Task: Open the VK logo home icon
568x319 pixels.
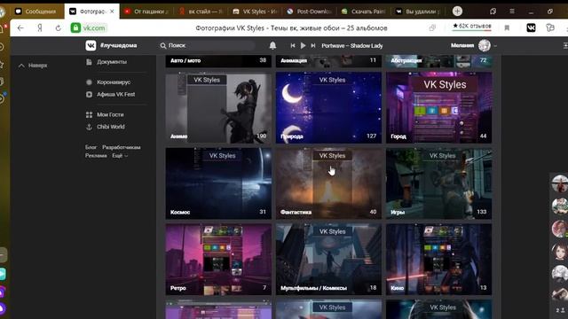Action: click(91, 45)
